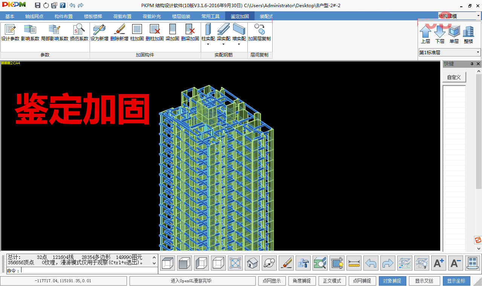Decrease text size with the A- icon
Viewport: 482px width, 286px height.
[x=456, y=263]
